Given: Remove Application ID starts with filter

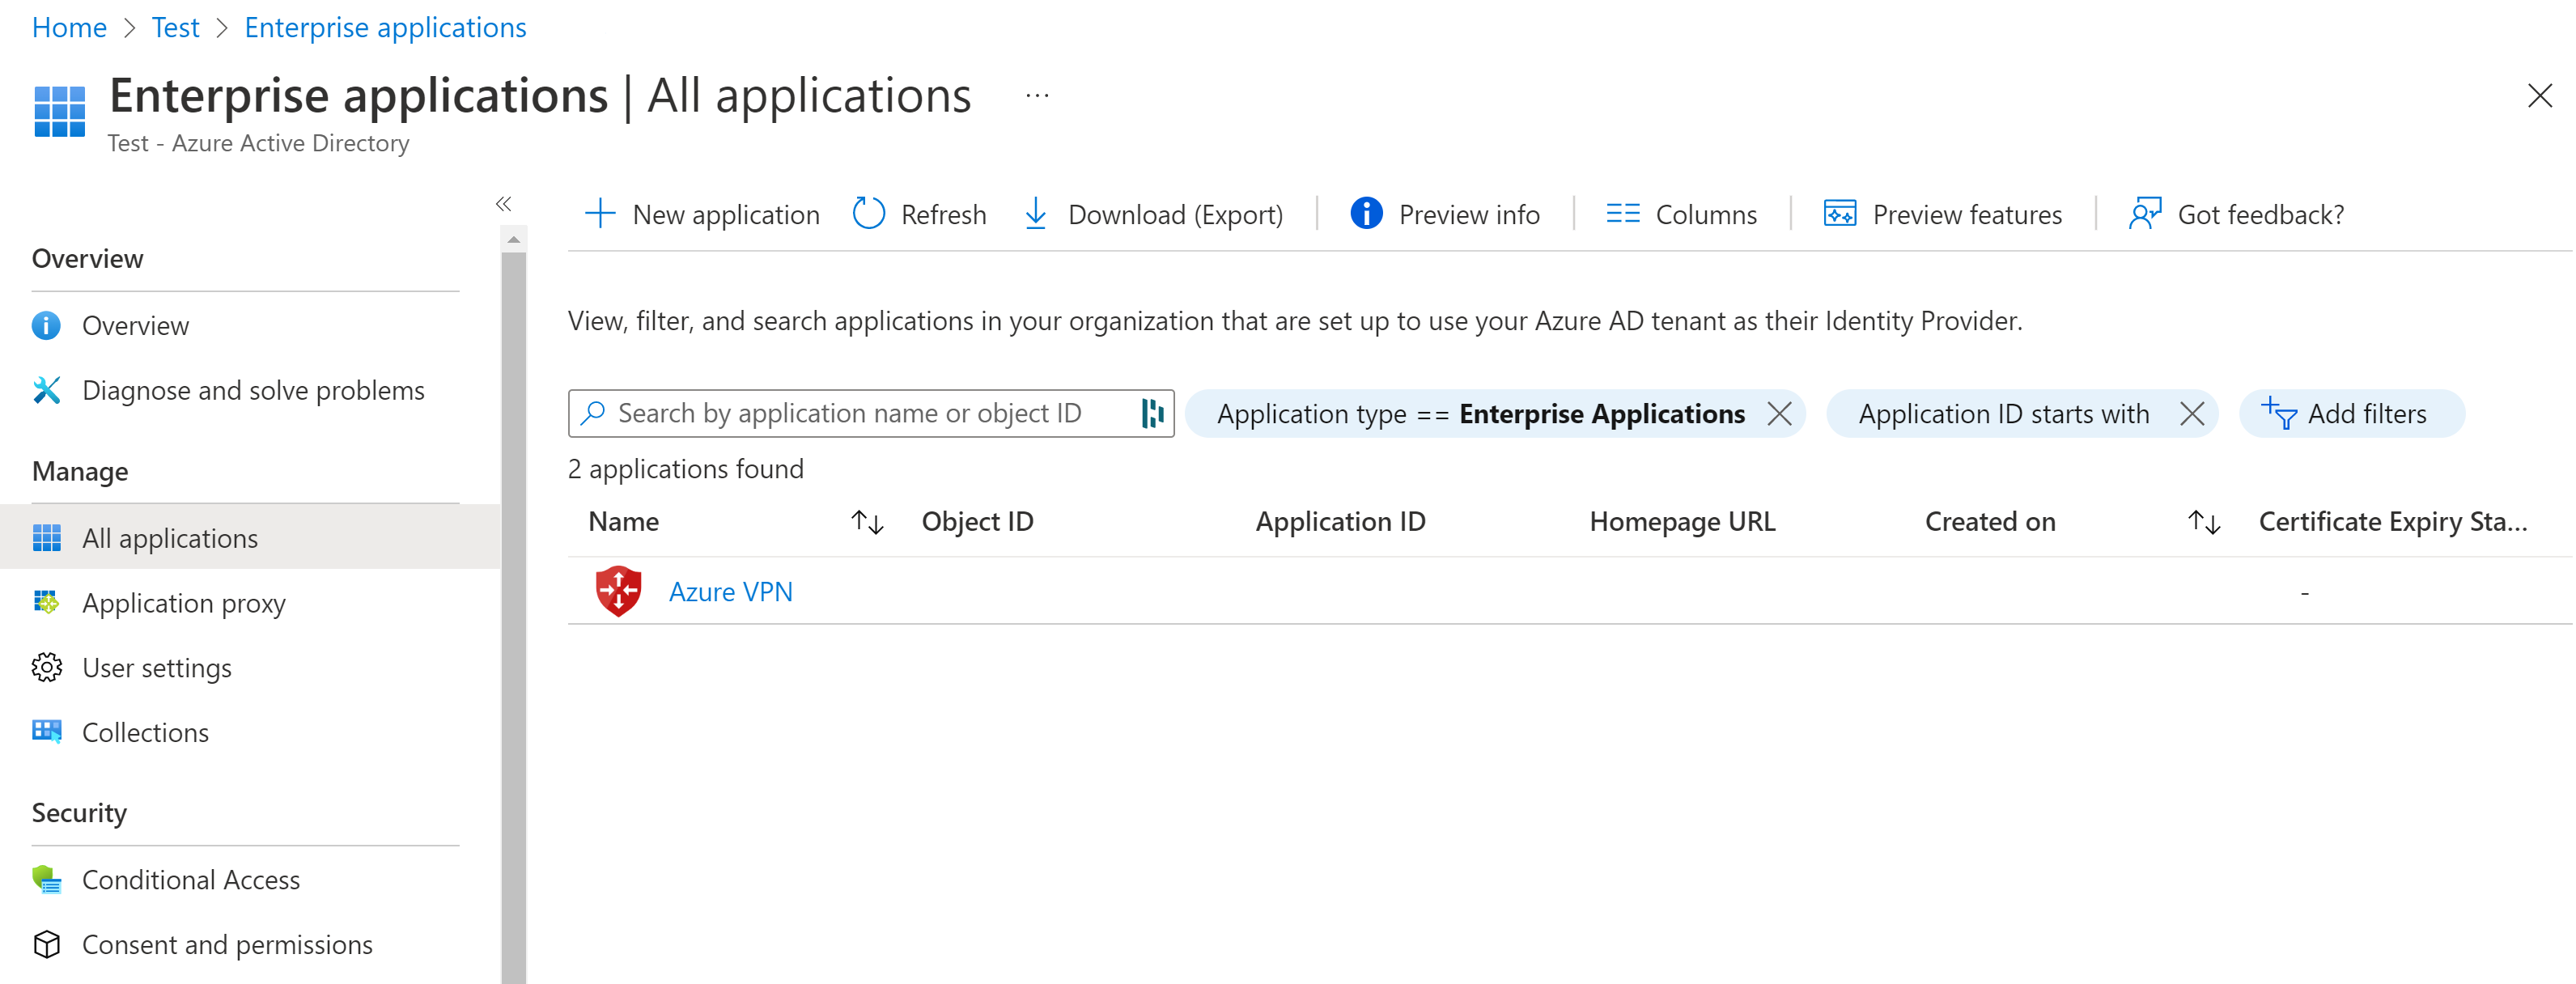Looking at the screenshot, I should pyautogui.click(x=2191, y=414).
